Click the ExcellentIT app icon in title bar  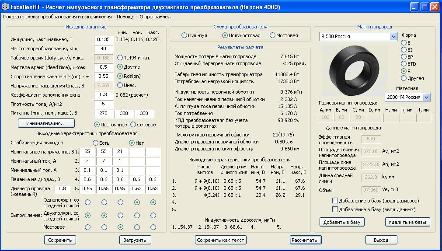(x=6, y=7)
